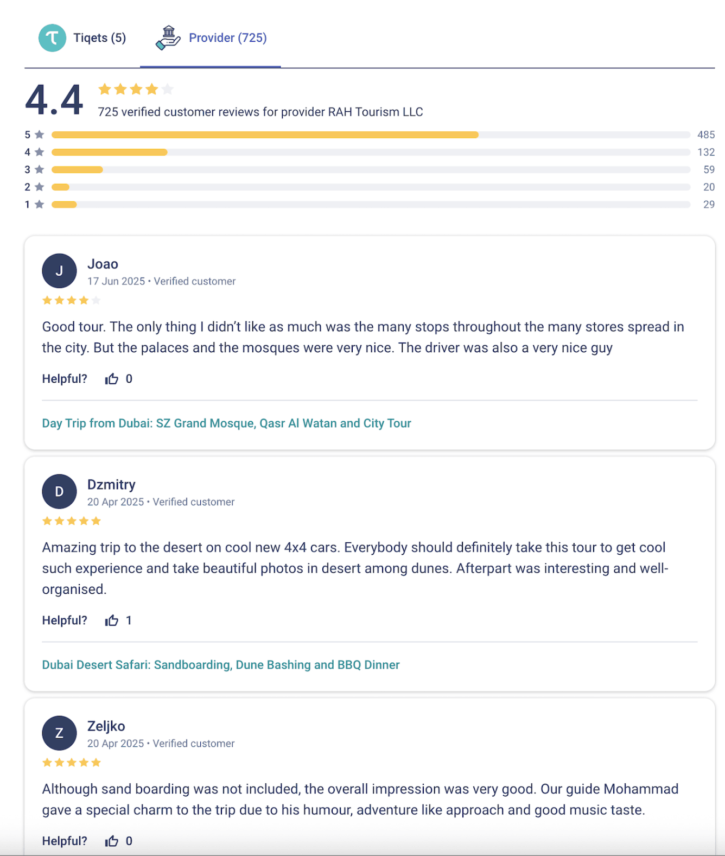Select the 1-star rating bar
The image size is (725, 856).
tap(370, 205)
